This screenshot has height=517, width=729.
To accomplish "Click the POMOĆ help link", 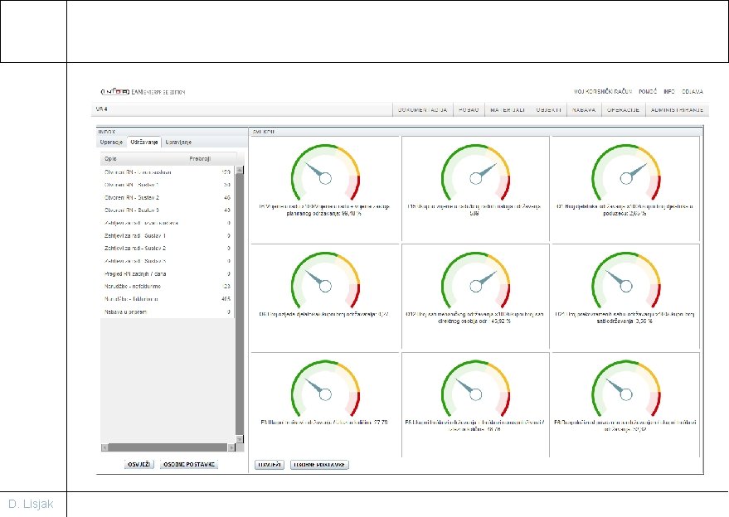I will click(x=648, y=92).
